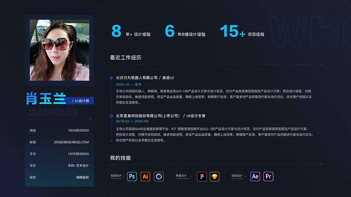Click the 年+ 设计经验 label
351x197 pixels.
[138, 34]
